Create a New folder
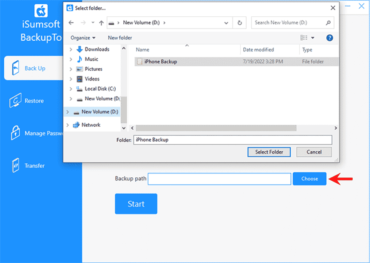Image resolution: width=370 pixels, height=263 pixels. coord(120,38)
